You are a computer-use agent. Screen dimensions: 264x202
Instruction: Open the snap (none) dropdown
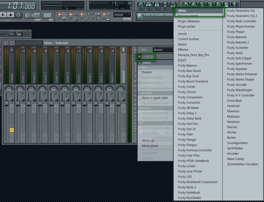[x=122, y=15]
